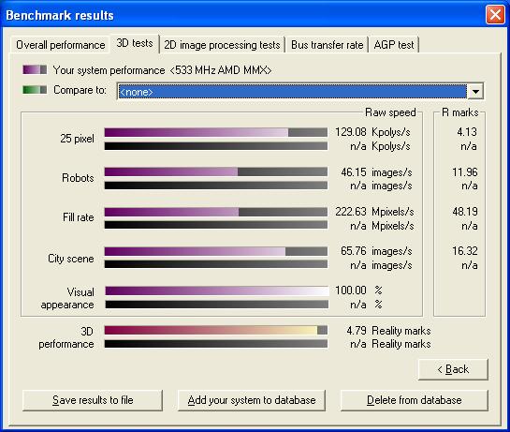Switch to the Bus transfer rate tab
The width and height of the screenshot is (510, 432).
click(328, 45)
